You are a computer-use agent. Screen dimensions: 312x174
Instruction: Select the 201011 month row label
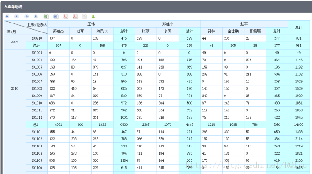[x=37, y=110]
